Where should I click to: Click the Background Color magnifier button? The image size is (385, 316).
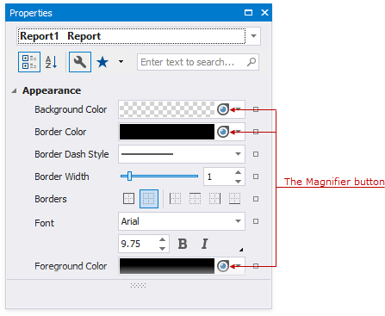click(223, 109)
